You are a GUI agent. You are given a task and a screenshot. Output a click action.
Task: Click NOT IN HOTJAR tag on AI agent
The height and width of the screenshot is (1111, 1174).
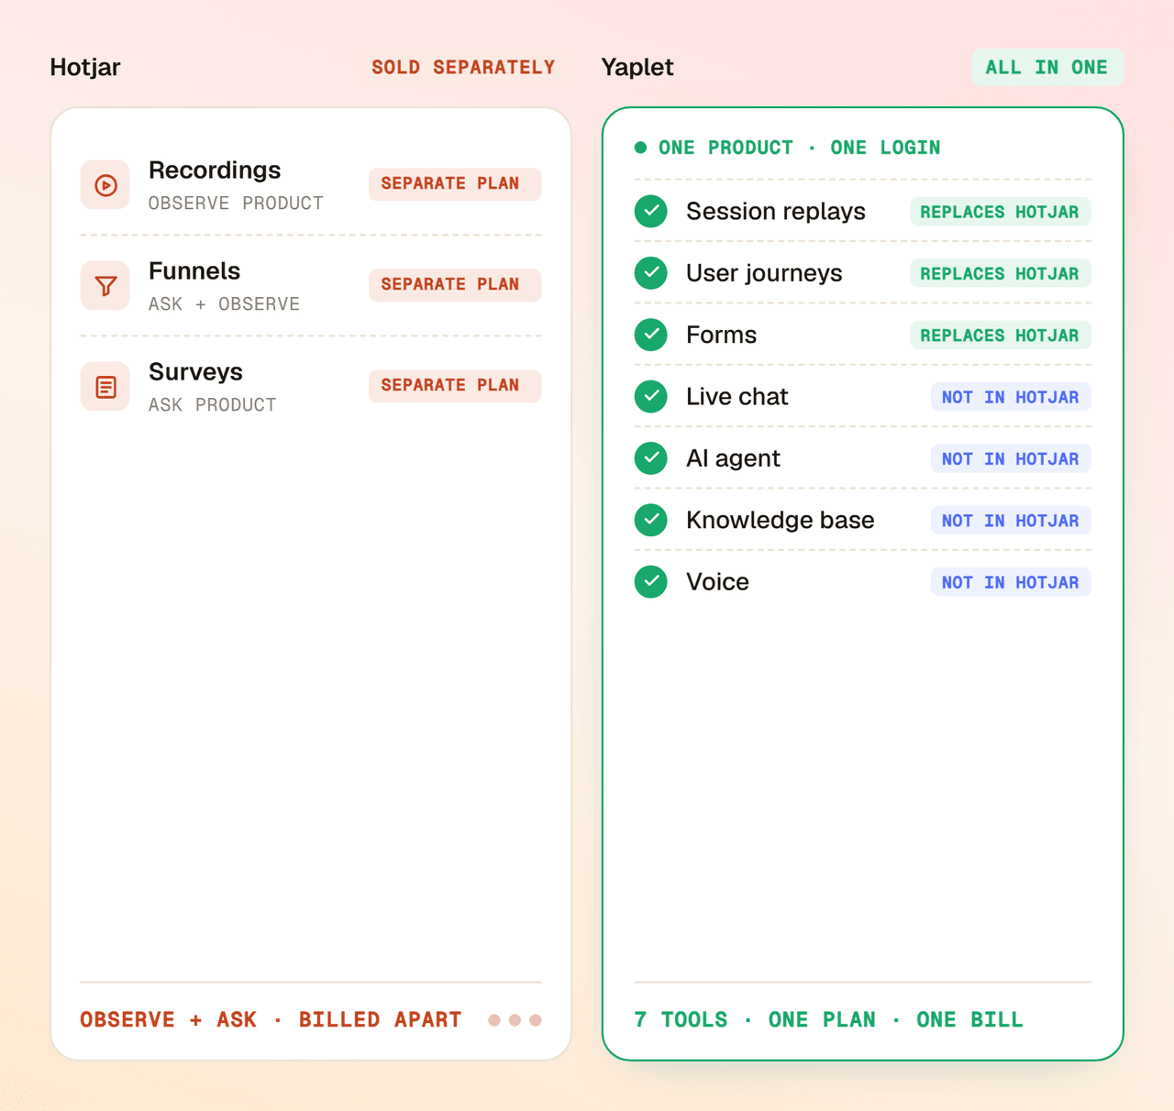pyautogui.click(x=1011, y=459)
